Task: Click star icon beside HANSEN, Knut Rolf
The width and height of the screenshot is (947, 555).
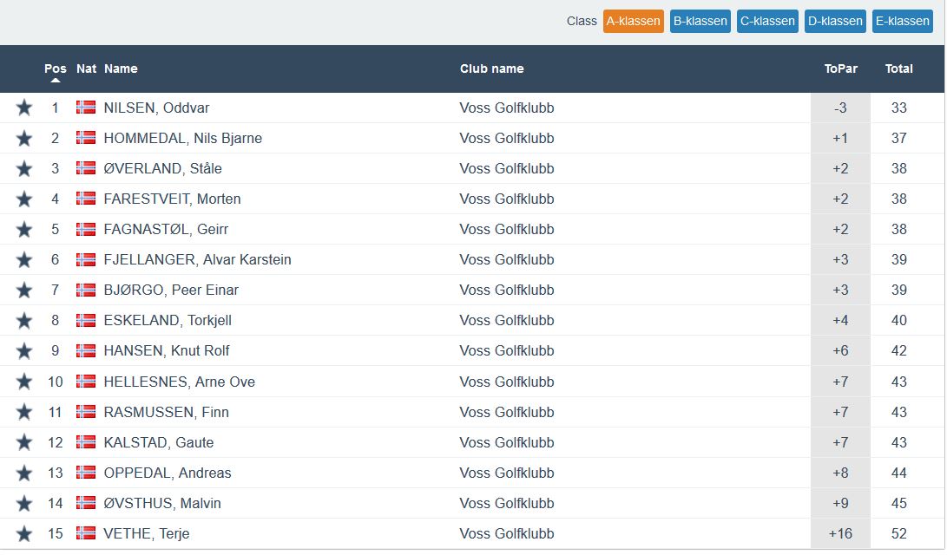Action: 24,350
